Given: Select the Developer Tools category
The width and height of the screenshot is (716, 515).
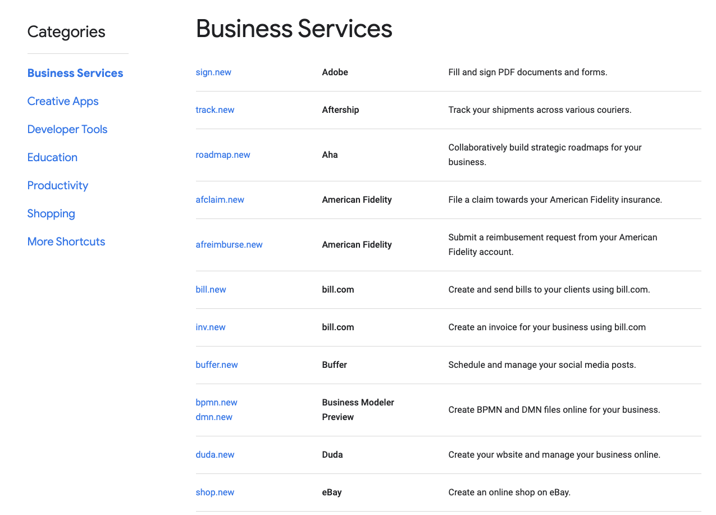Looking at the screenshot, I should tap(67, 129).
